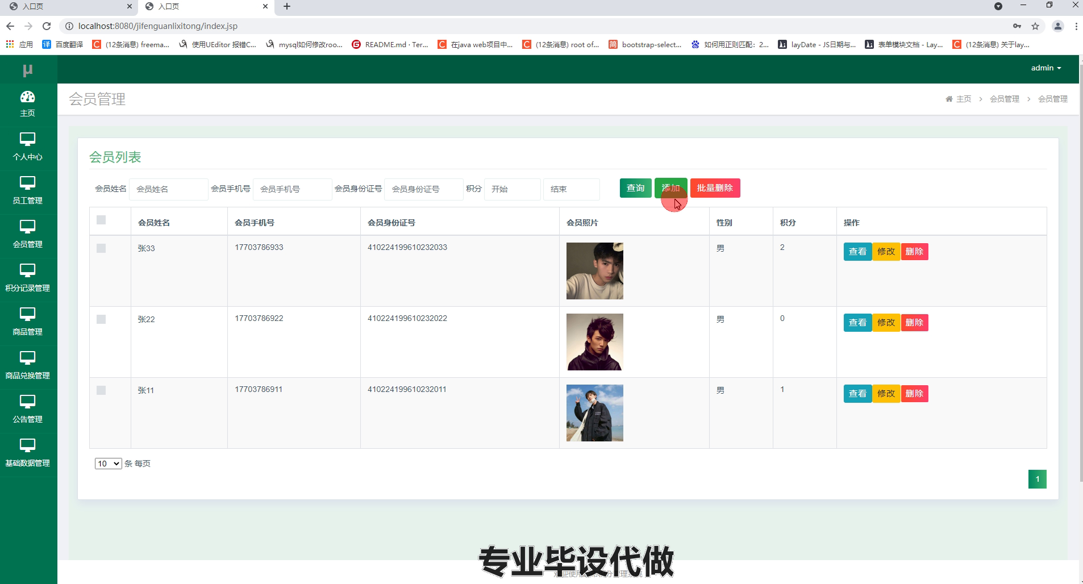Click the 添加 add button
Image resolution: width=1083 pixels, height=584 pixels.
(670, 188)
